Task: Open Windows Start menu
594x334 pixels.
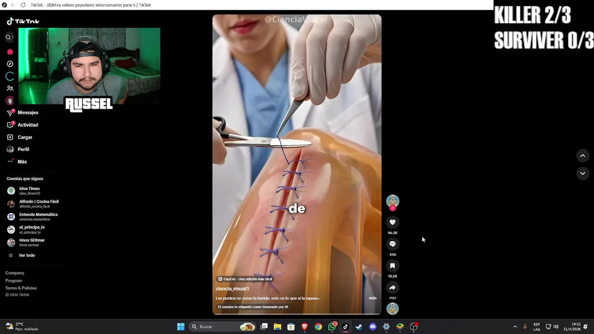Action: coord(181,327)
